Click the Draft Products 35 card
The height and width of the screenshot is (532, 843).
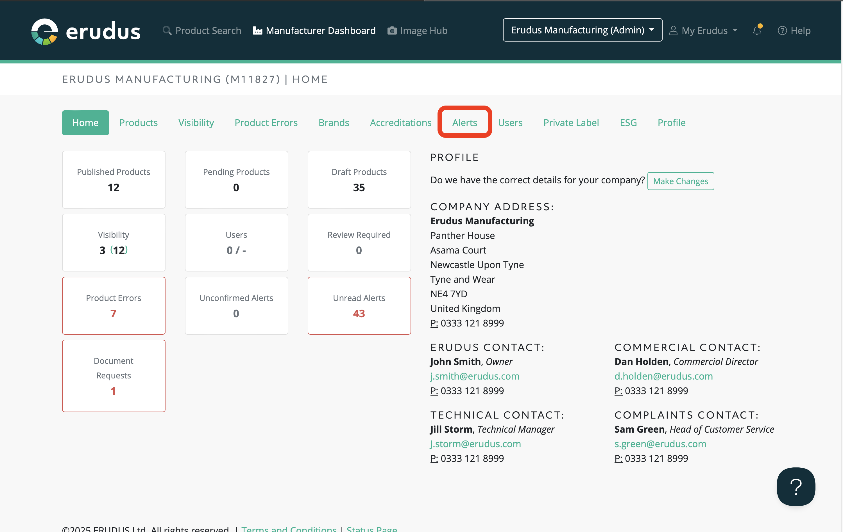[x=359, y=179]
